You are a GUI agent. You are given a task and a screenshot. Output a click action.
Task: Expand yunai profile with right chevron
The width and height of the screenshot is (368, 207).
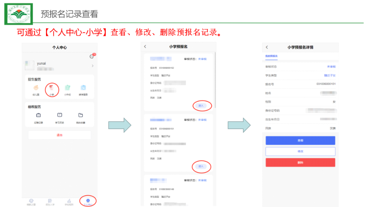pos(93,66)
